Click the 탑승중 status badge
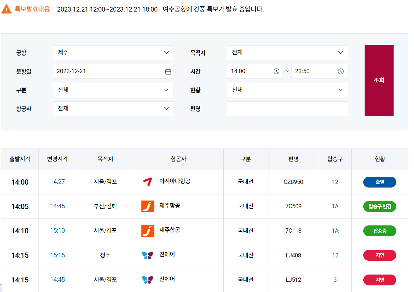Screen dimensions: 414x292 tap(380, 231)
